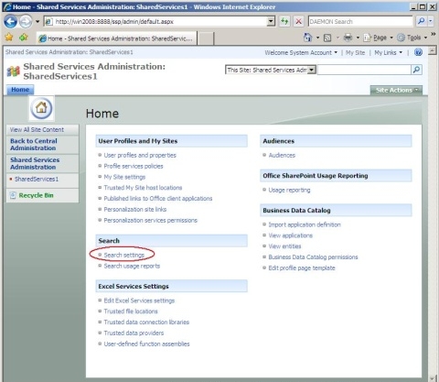
Task: Expand the address bar history dropdown
Action: pos(271,21)
